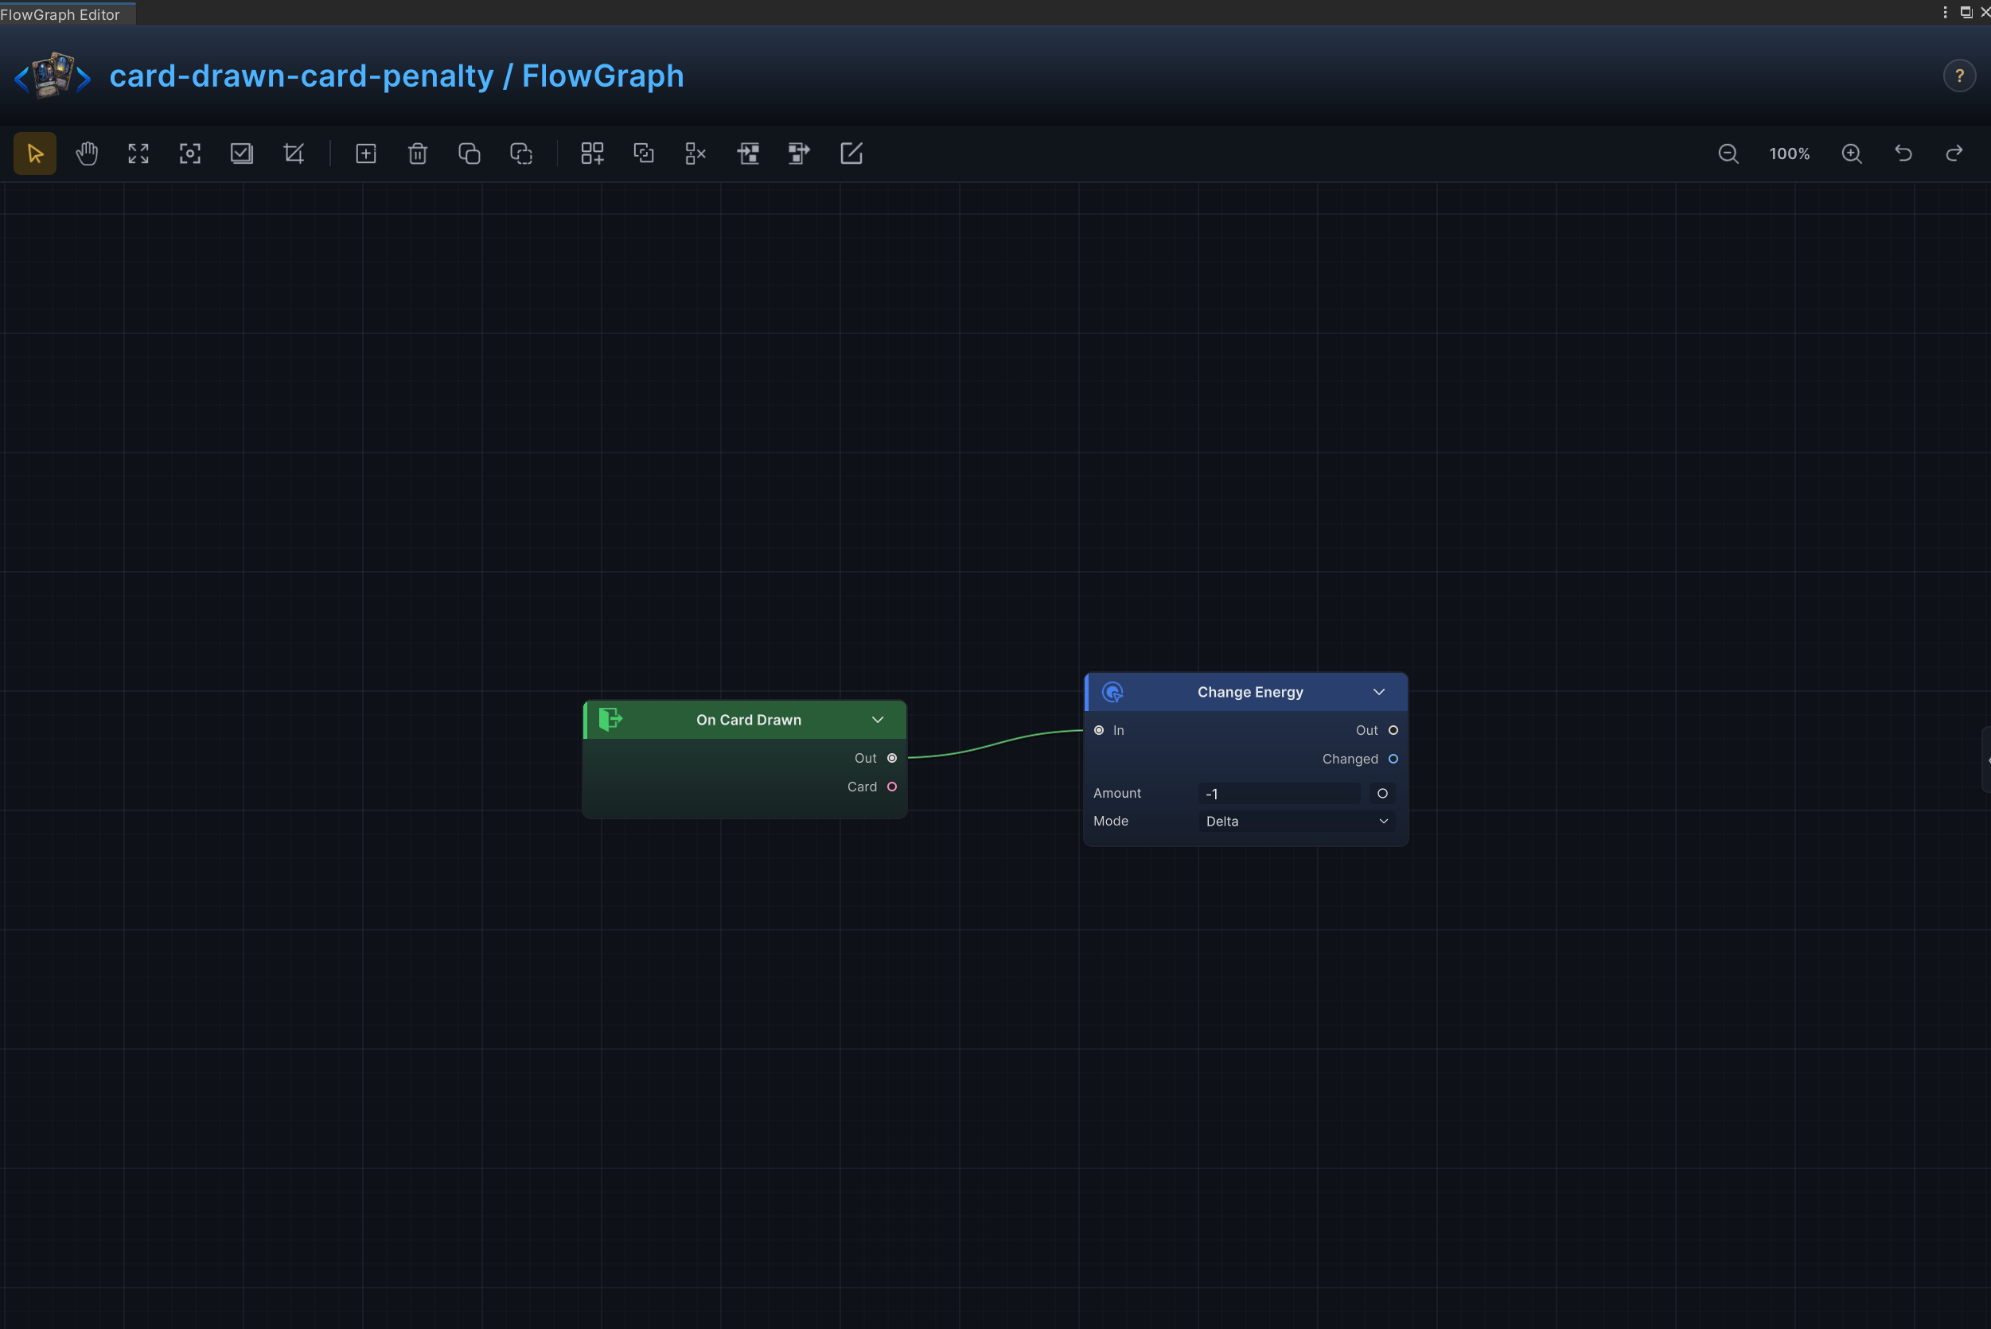Open help with the question mark button

pyautogui.click(x=1960, y=76)
